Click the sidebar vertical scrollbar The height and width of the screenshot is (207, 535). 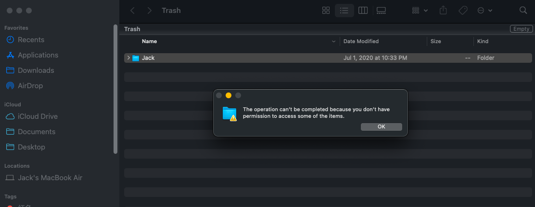coord(115,89)
